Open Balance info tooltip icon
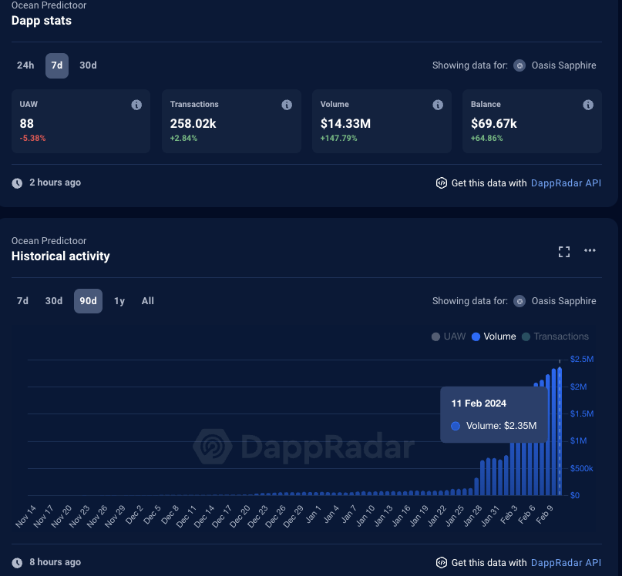 click(x=588, y=105)
